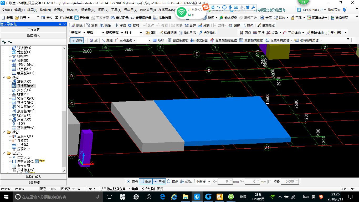Toggle 垂点 perpendicular snap
Viewport: 359px width, 202px height.
[146, 181]
